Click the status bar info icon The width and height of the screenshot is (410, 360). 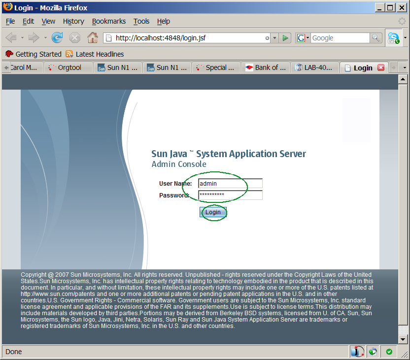click(357, 351)
